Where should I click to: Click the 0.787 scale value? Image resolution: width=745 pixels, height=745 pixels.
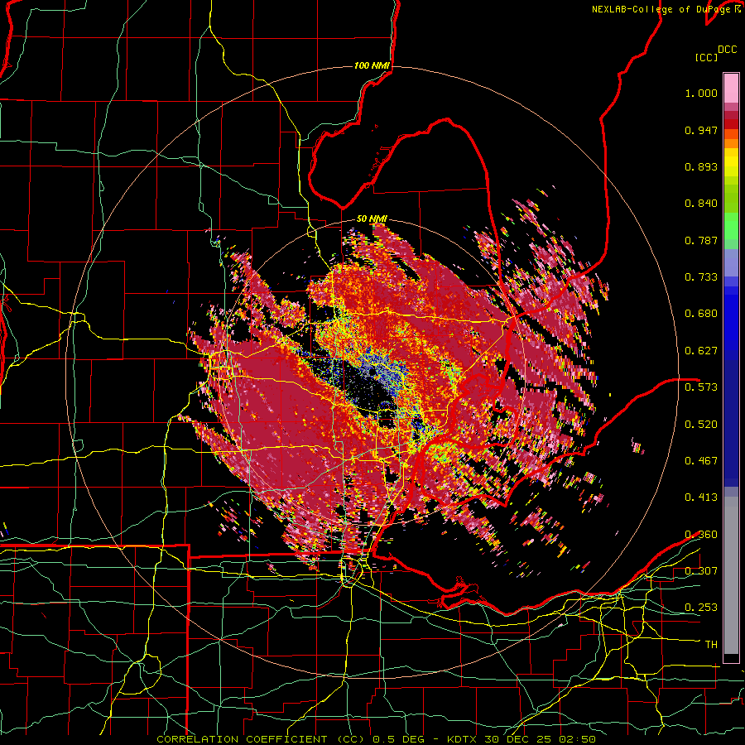(x=701, y=240)
